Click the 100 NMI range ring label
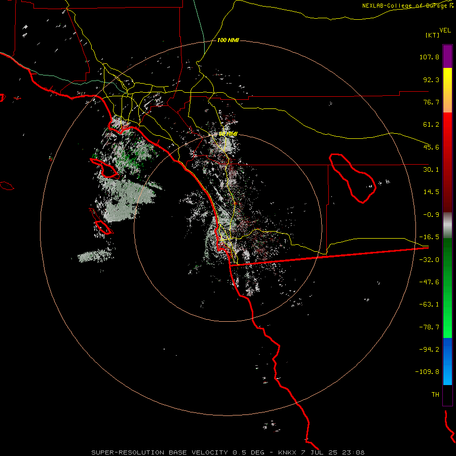 pyautogui.click(x=228, y=40)
